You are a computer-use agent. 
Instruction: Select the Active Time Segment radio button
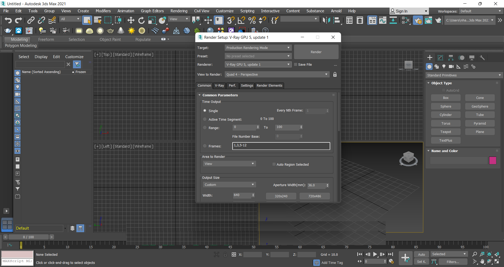click(x=205, y=119)
